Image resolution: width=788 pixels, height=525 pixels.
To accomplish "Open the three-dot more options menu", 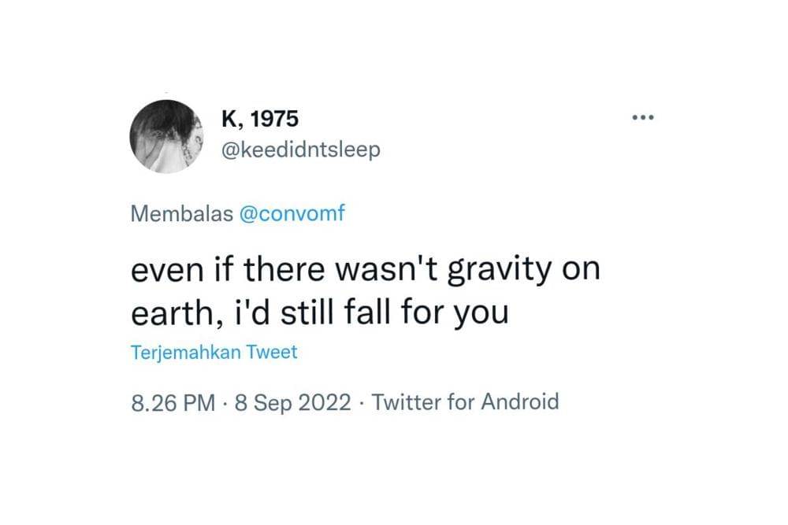I will [x=643, y=119].
